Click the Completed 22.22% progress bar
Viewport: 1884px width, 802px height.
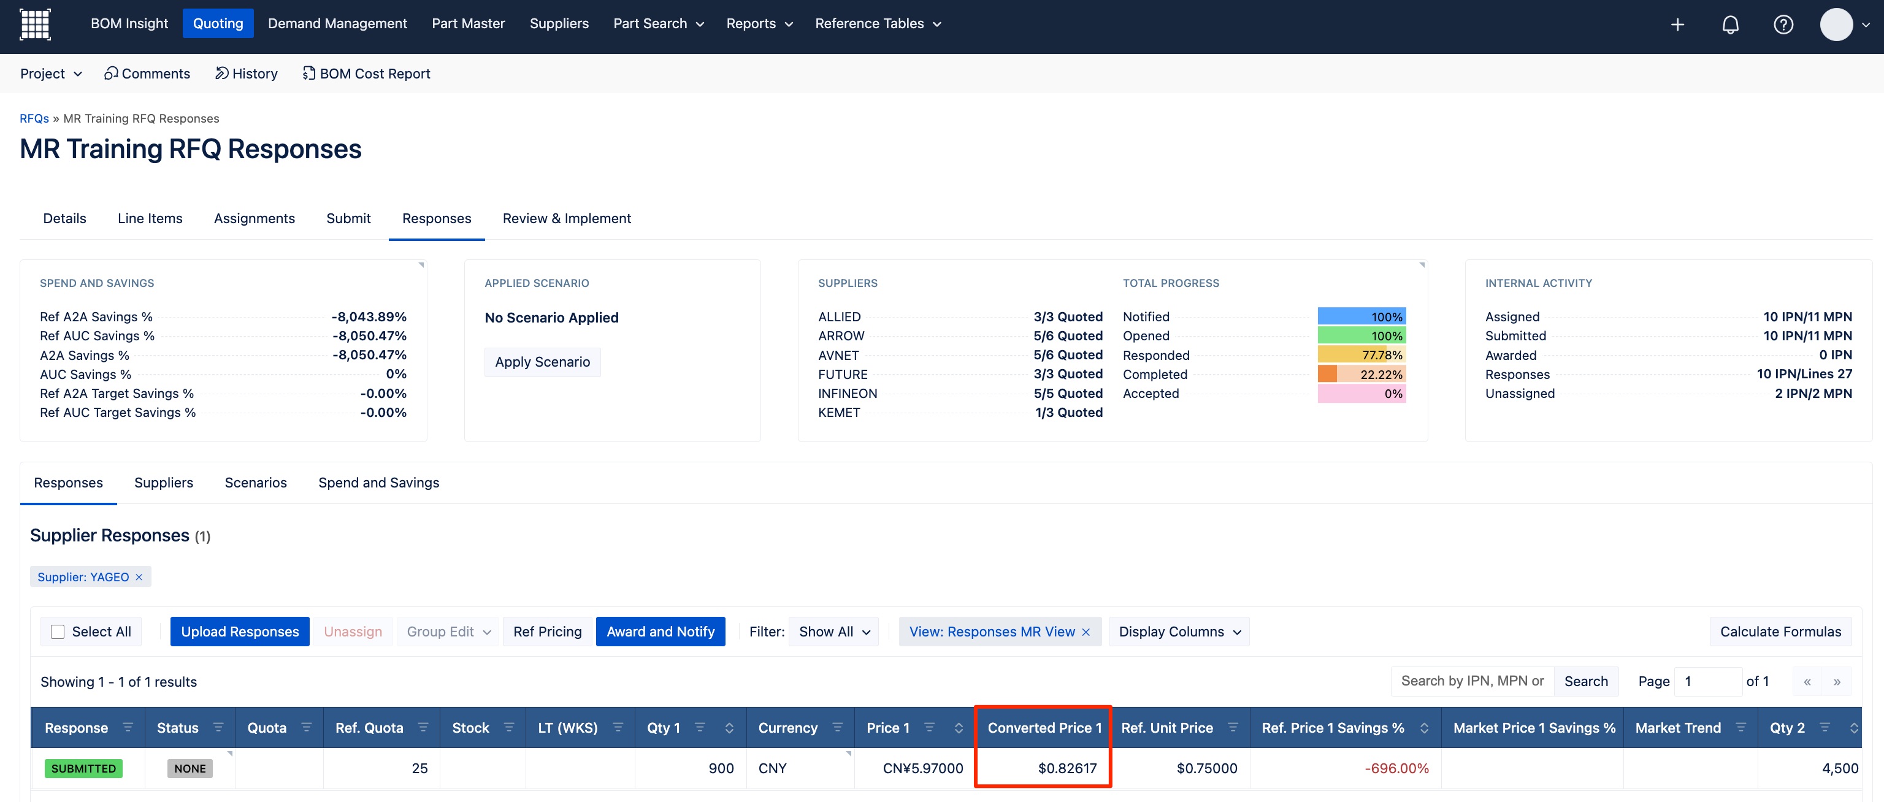[x=1361, y=374]
